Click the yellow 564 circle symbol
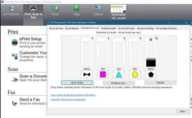 click(x=135, y=74)
